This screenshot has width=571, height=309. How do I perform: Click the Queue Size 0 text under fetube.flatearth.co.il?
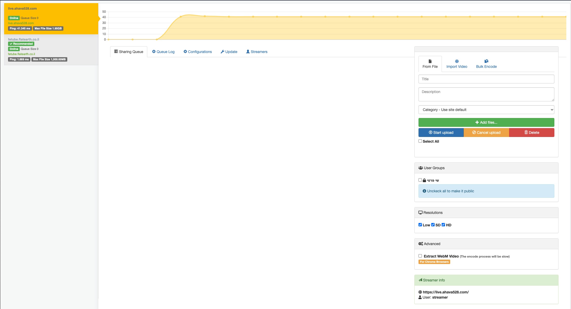[30, 49]
